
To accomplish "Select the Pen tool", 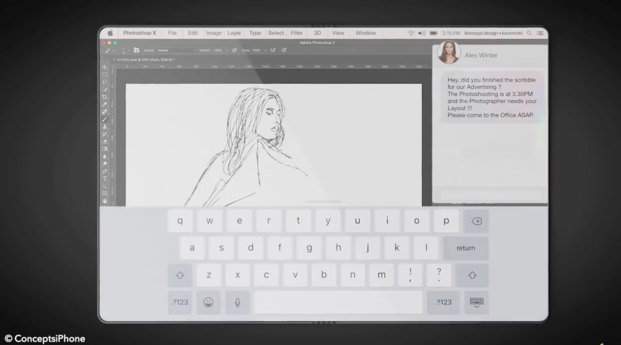I will point(105,171).
